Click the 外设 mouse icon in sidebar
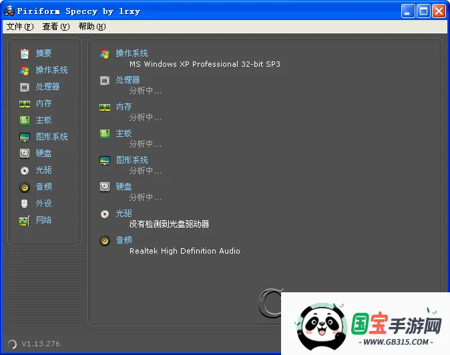This screenshot has height=355, width=450. click(x=25, y=204)
